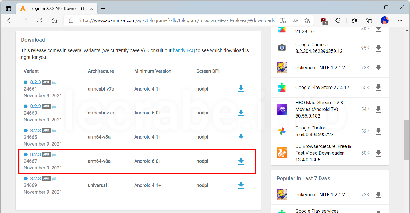Download Pokémon UNITE under Popular In Last 7 Days

click(378, 195)
